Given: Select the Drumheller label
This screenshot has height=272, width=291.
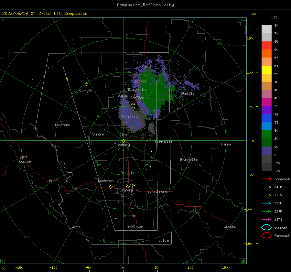Looking at the screenshot, I should pyautogui.click(x=189, y=159).
